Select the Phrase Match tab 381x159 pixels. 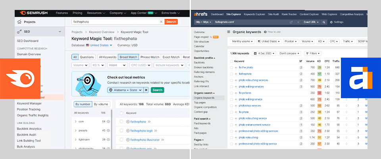coord(150,57)
